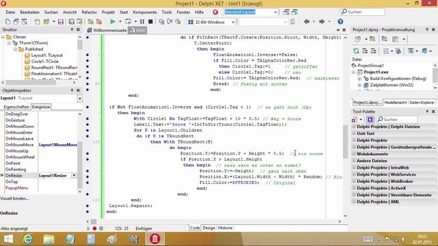
Task: Open Standard-Layout dropdown
Action: pyautogui.click(x=275, y=12)
